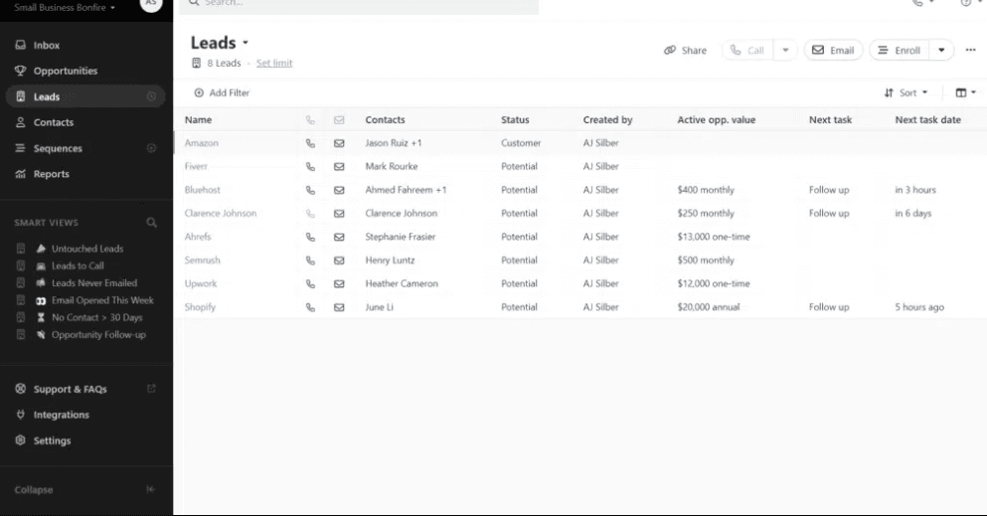987x516 pixels.
Task: Click the collapse arrow icon in sidebar
Action: tap(150, 489)
